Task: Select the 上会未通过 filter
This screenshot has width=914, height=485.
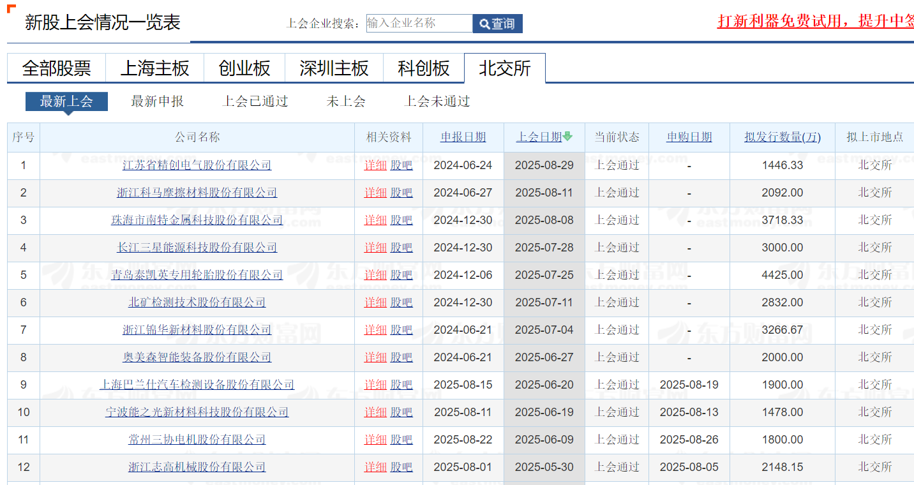Action: 437,101
